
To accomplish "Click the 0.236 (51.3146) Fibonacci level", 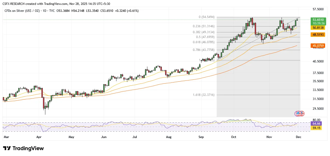I will [x=204, y=26].
